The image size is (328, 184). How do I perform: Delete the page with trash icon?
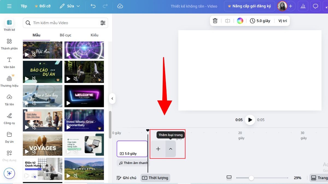pos(215,21)
